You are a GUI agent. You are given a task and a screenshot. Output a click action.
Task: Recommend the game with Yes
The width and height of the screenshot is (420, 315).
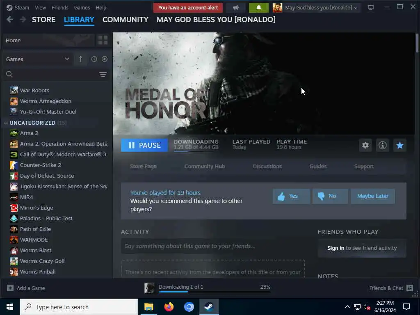(x=292, y=196)
